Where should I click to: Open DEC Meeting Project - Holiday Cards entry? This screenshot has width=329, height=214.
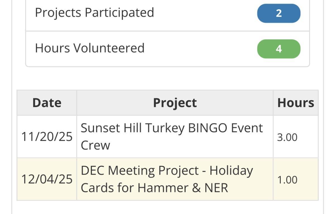point(167,171)
